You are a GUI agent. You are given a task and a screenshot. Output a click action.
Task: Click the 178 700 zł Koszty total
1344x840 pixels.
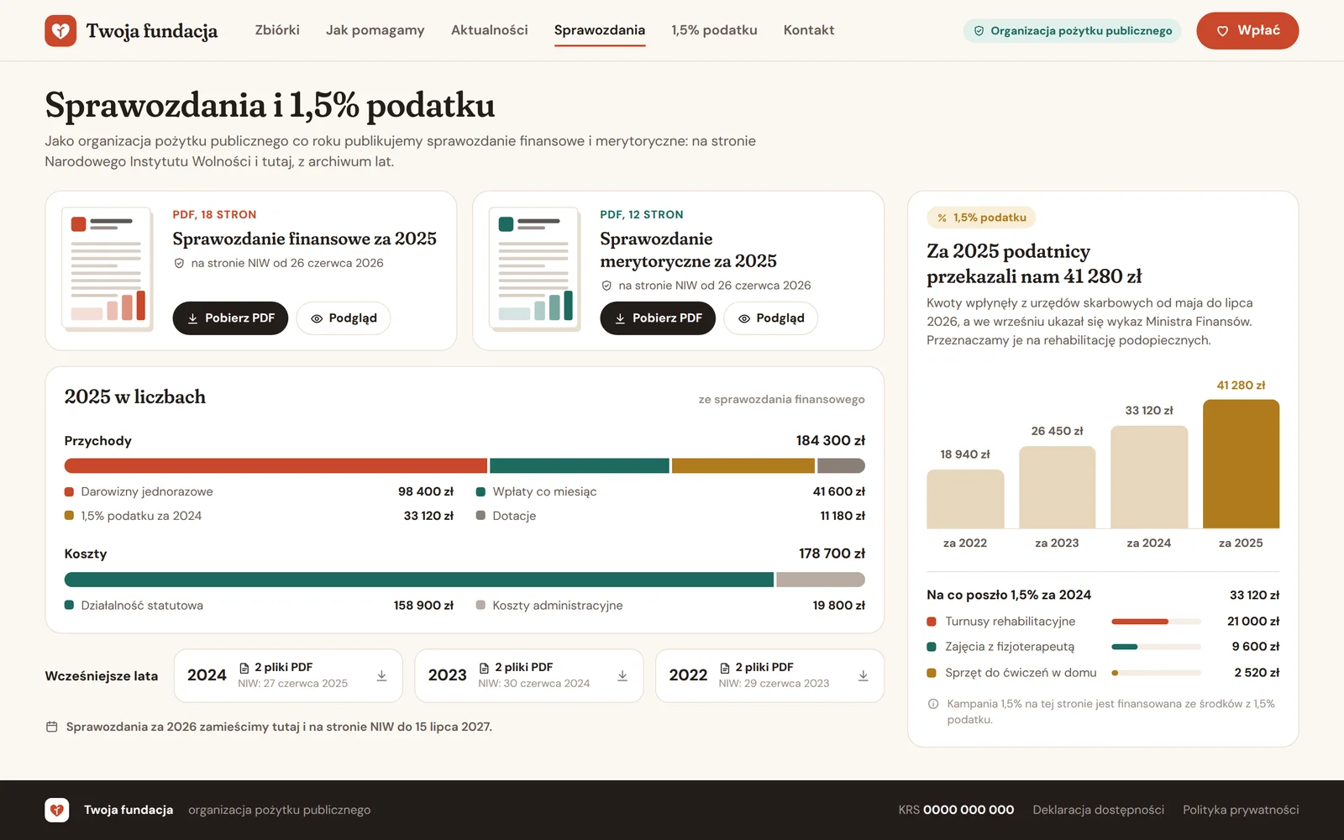tap(832, 554)
